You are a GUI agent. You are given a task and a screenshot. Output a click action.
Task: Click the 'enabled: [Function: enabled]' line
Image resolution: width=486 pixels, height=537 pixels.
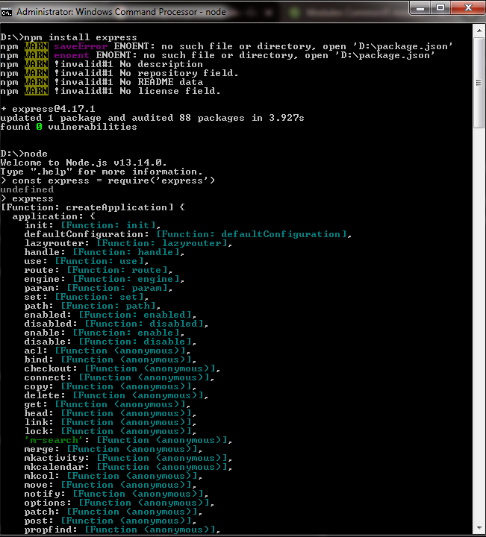point(110,315)
